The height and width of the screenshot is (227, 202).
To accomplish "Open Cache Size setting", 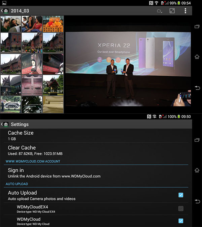I will click(96, 136).
